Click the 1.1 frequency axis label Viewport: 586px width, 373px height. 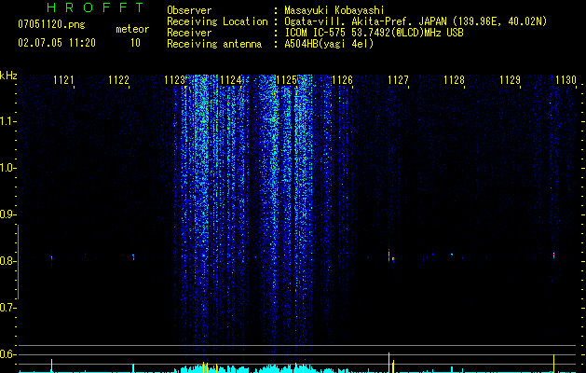click(x=7, y=121)
